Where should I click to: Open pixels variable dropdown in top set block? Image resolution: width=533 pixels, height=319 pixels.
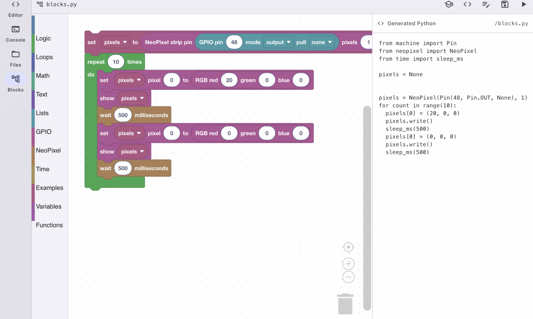[115, 42]
